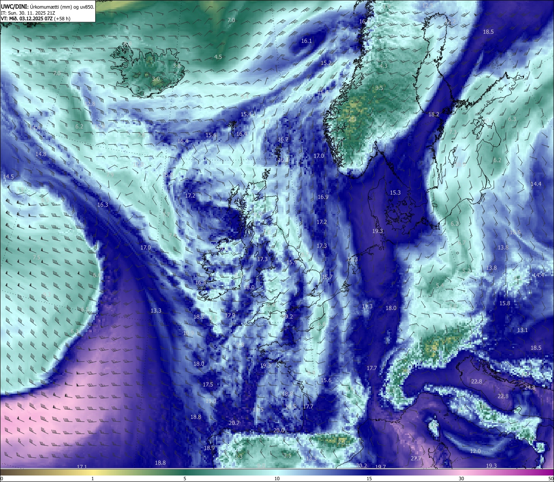This screenshot has height=482, width=554.
Task: Click the map value 15.9
Action: (292, 262)
